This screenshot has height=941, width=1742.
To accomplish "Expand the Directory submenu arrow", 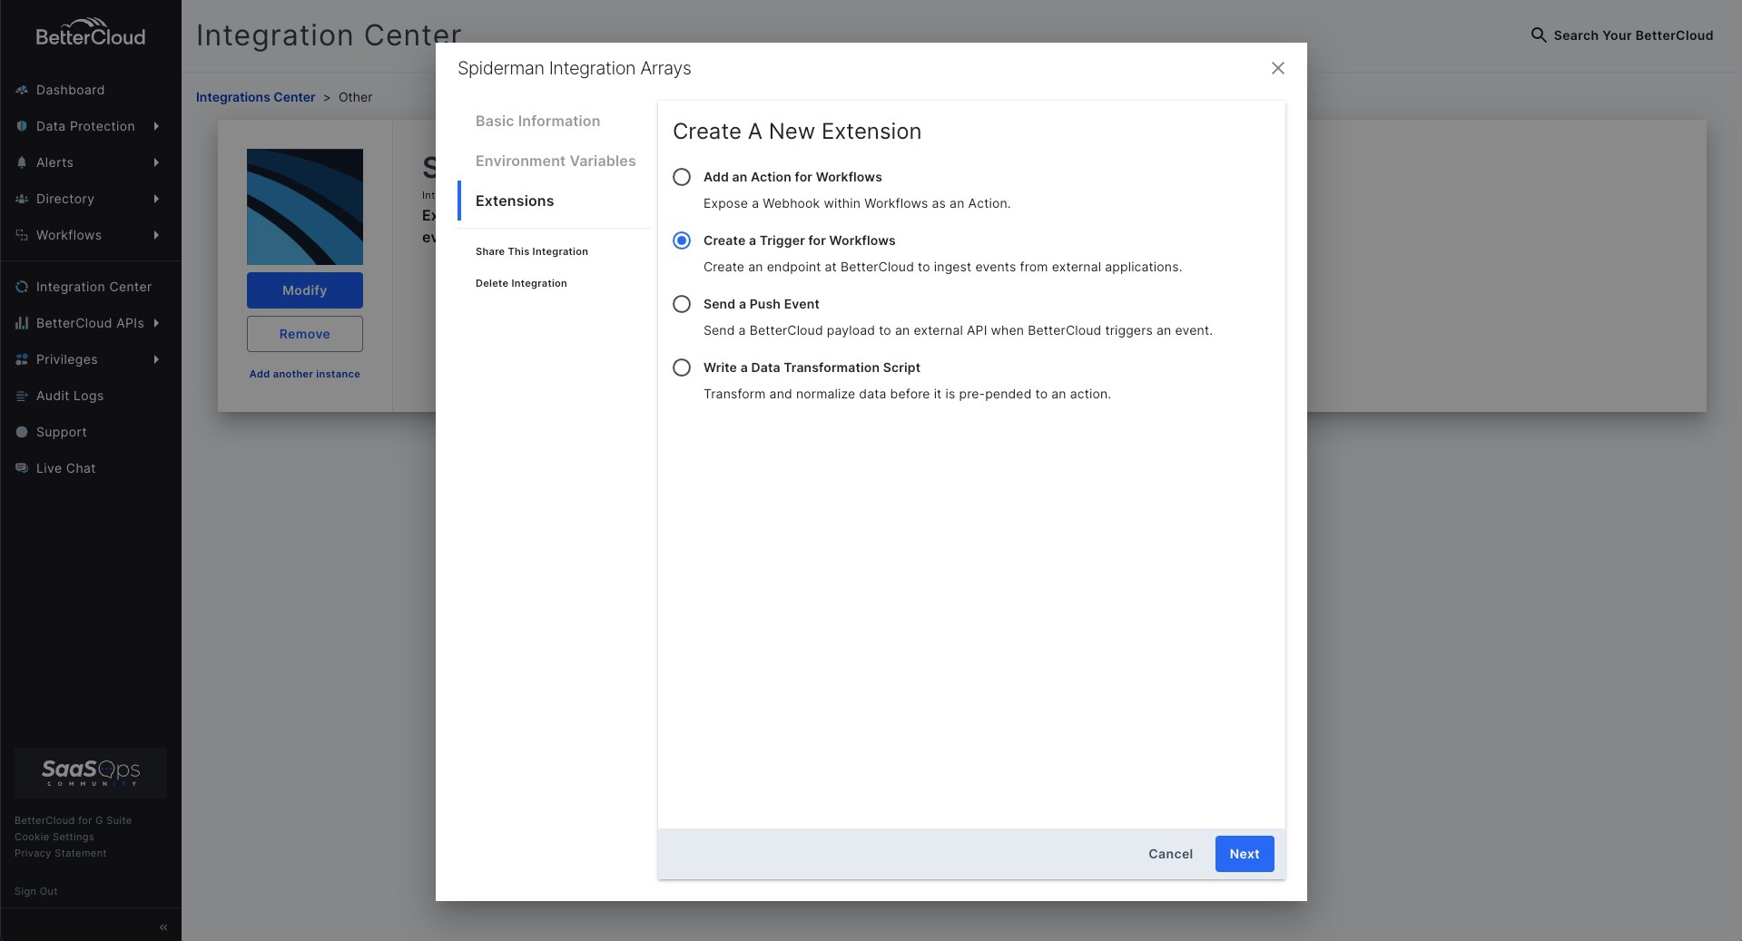I will point(156,199).
